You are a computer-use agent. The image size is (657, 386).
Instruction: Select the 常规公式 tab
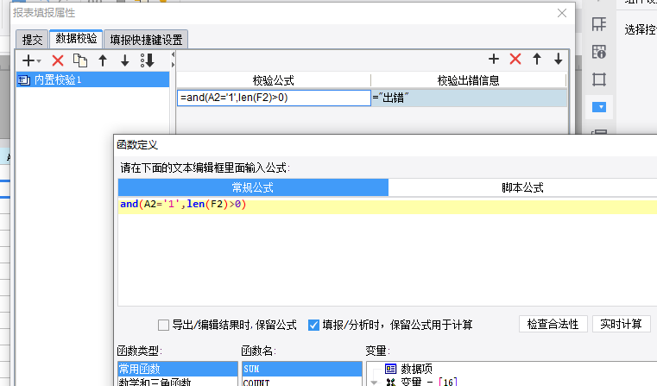pyautogui.click(x=253, y=187)
